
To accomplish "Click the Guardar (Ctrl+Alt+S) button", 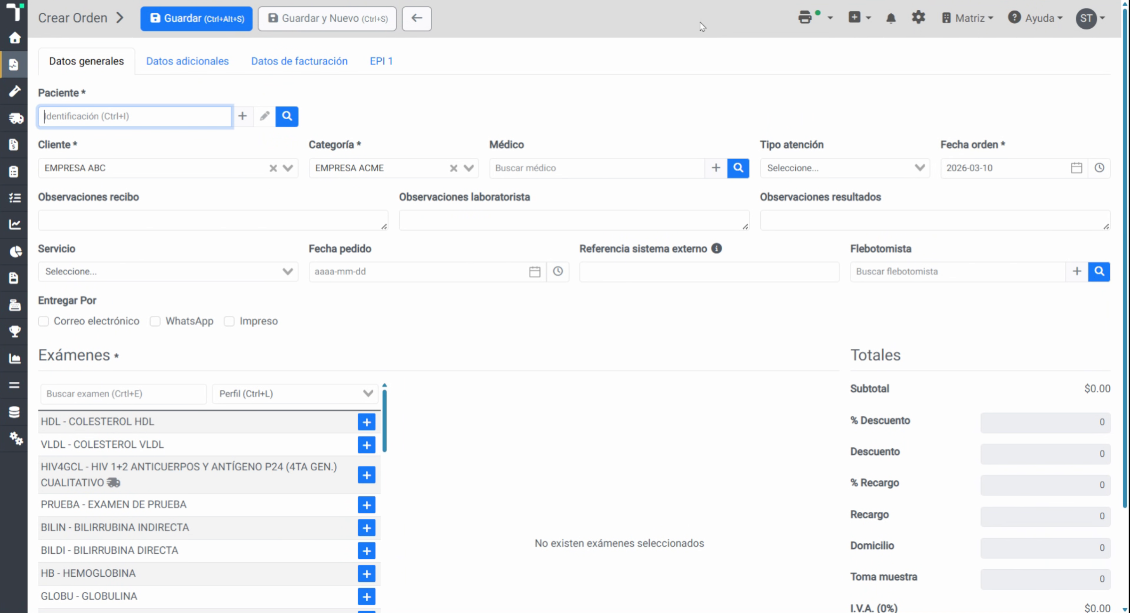I will click(x=196, y=18).
